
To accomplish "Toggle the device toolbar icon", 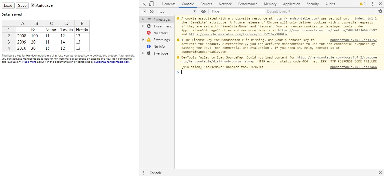I will [151, 4].
